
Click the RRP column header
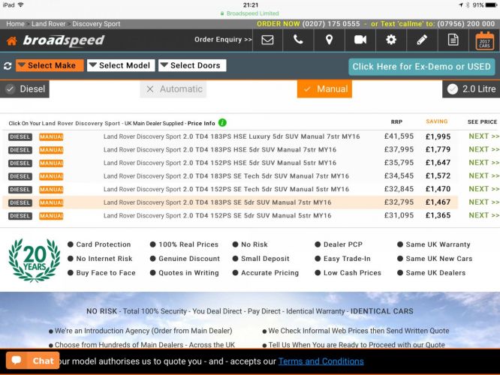396,121
